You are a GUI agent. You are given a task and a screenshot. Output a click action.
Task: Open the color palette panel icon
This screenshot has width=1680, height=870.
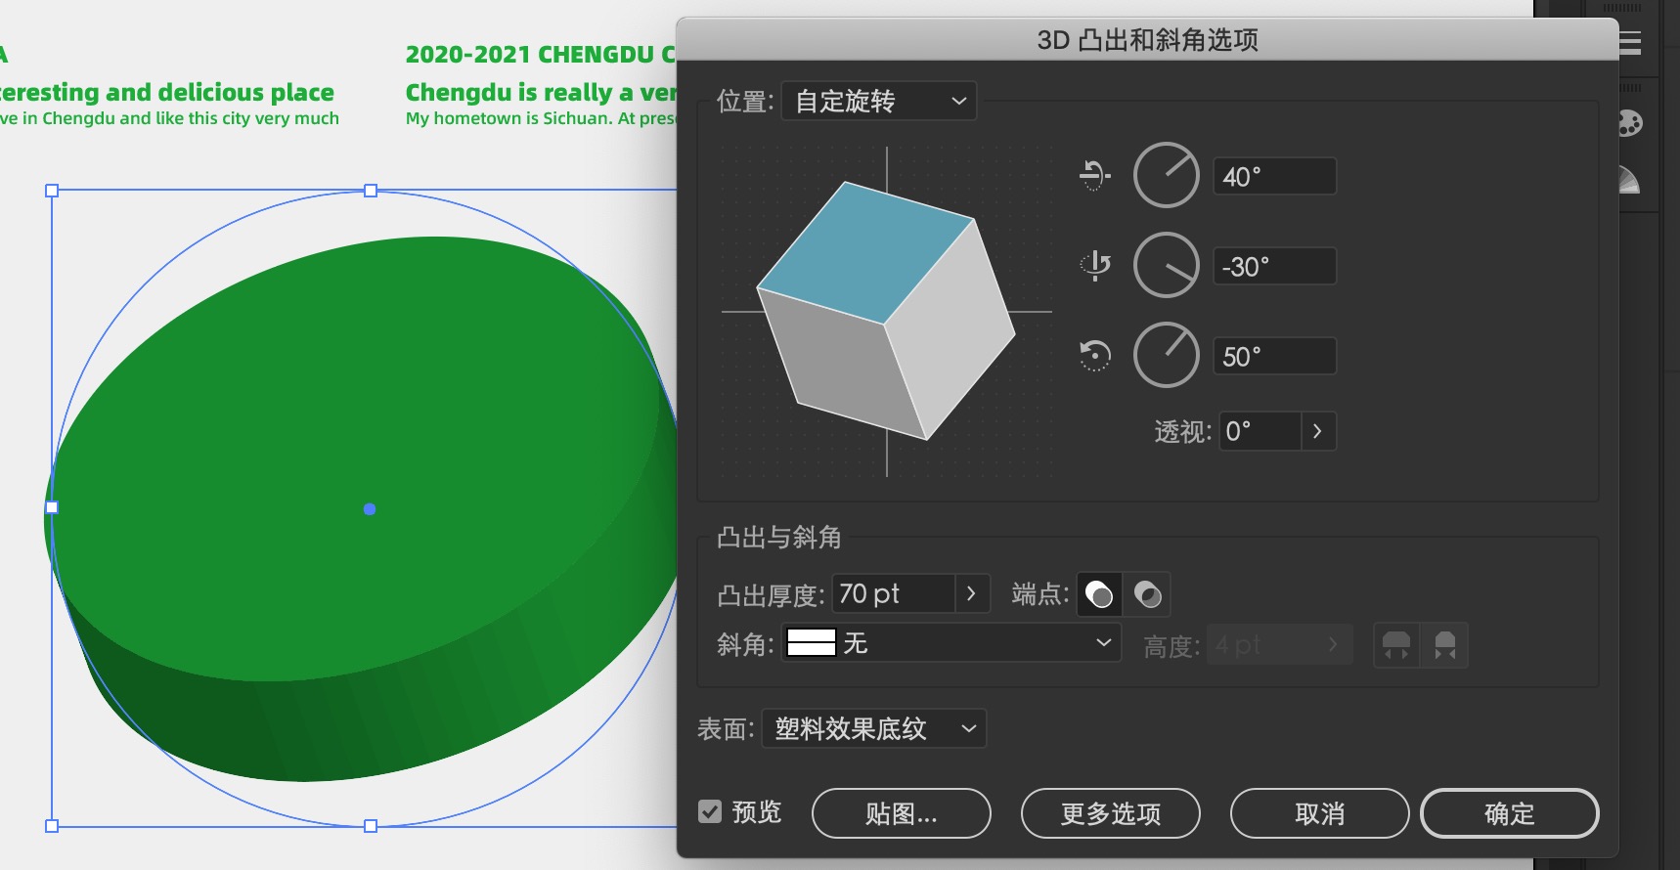coord(1629,124)
